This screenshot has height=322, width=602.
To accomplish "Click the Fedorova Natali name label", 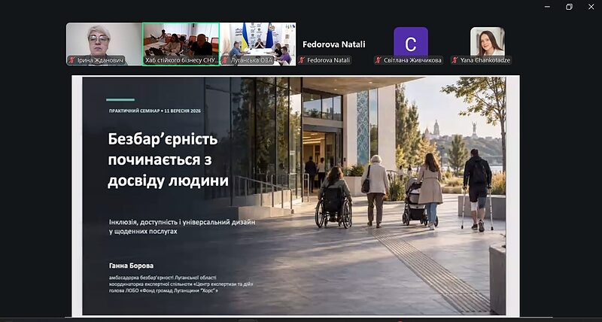I will [x=328, y=60].
